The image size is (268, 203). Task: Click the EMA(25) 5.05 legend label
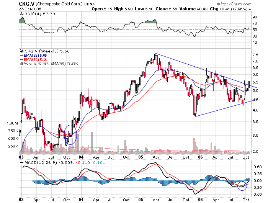[35, 56]
